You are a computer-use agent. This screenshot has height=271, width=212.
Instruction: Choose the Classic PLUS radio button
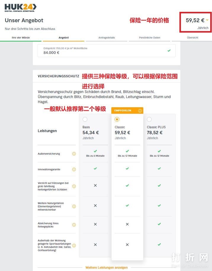[149, 119]
